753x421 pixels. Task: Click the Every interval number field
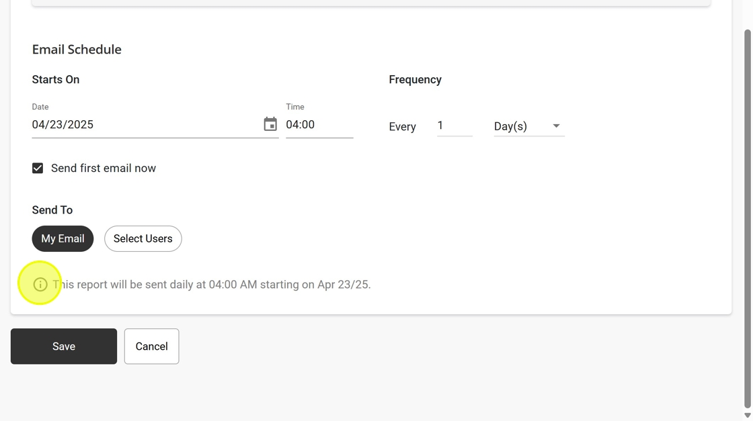click(454, 126)
